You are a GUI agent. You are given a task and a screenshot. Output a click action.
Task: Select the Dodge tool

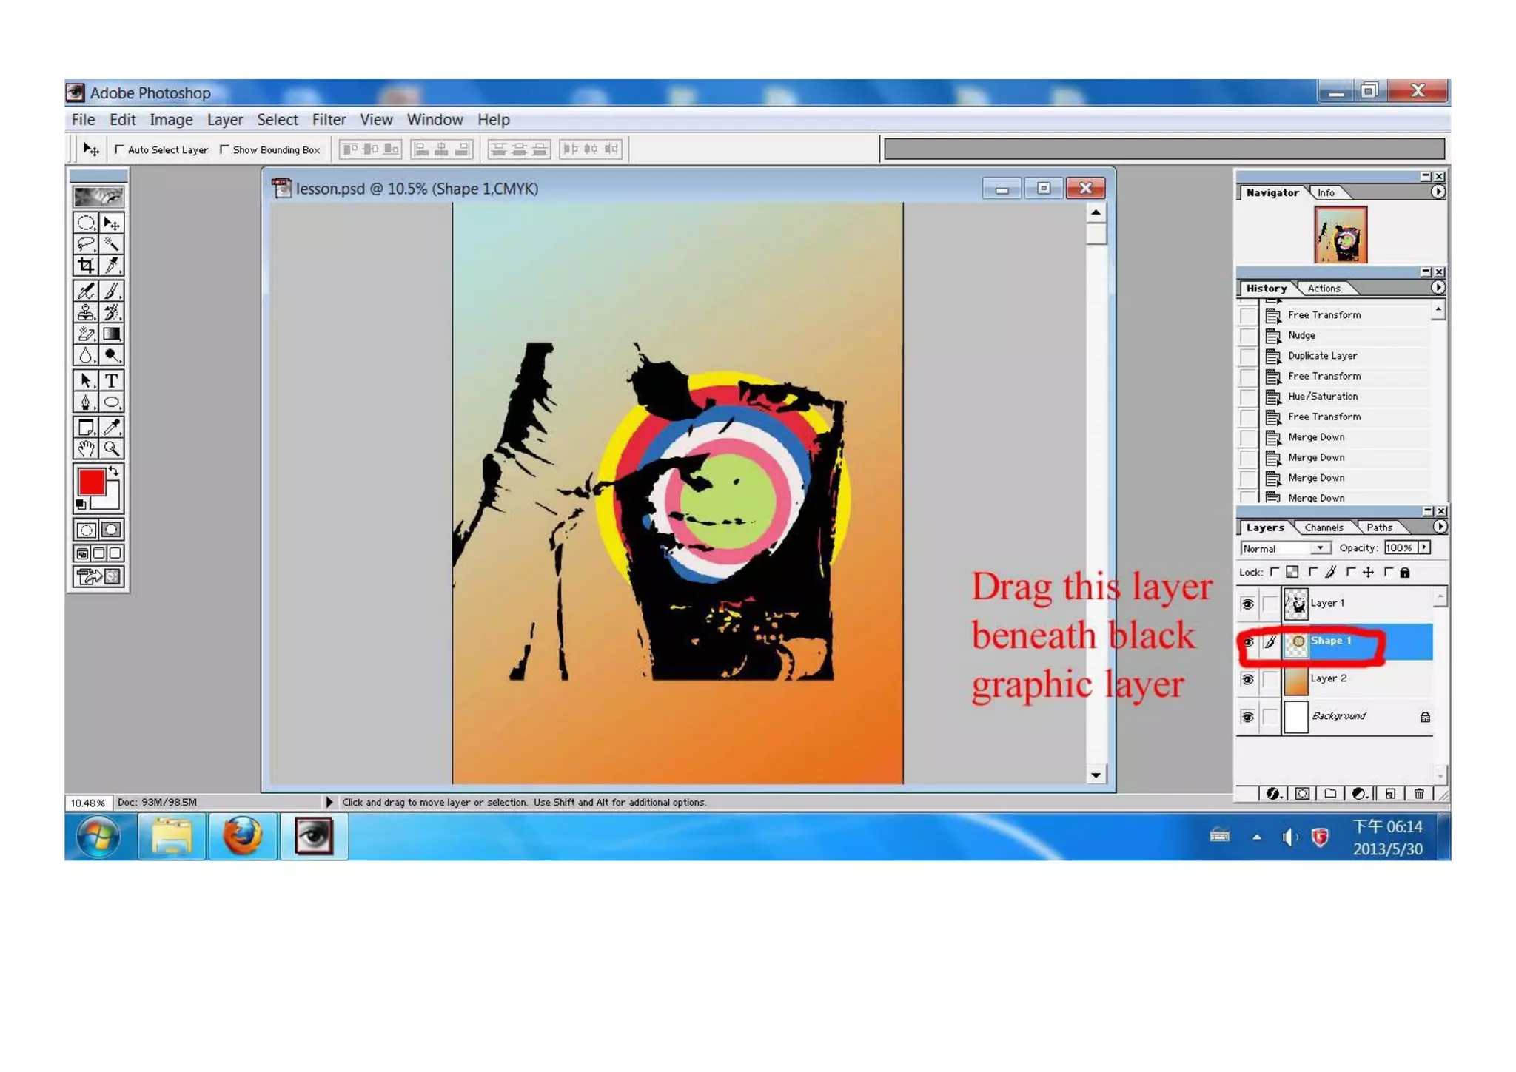tap(112, 355)
